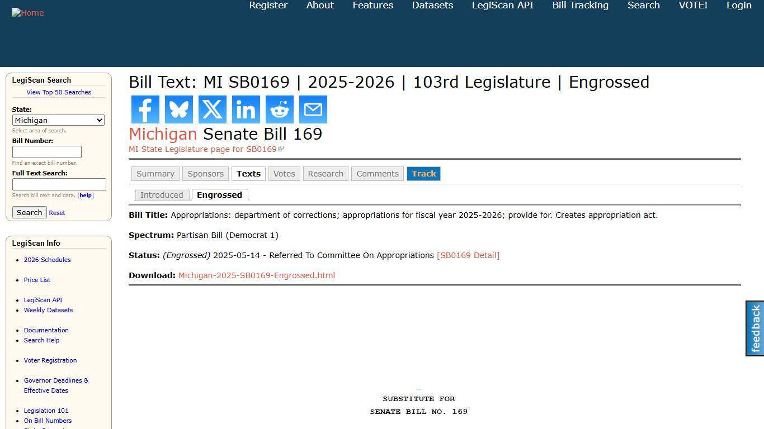Download Michigan-2025-SB0169-Engrossed.html
The height and width of the screenshot is (429, 764).
pos(256,275)
